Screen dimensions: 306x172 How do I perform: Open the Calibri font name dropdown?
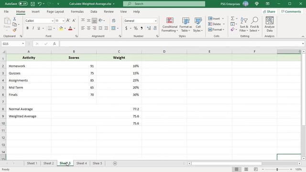[53, 21]
